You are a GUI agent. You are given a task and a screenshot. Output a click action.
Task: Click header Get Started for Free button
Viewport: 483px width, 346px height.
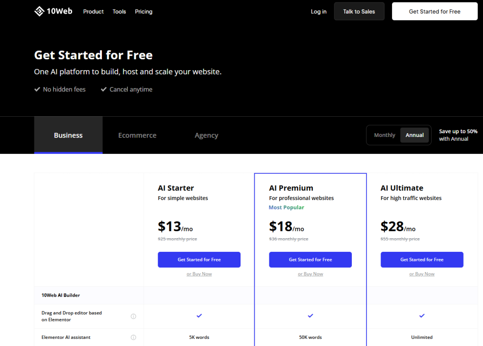click(434, 11)
